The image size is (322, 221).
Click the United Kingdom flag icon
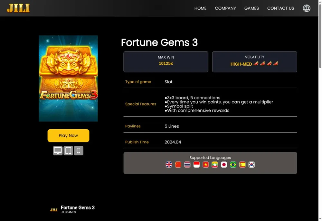coord(169,165)
